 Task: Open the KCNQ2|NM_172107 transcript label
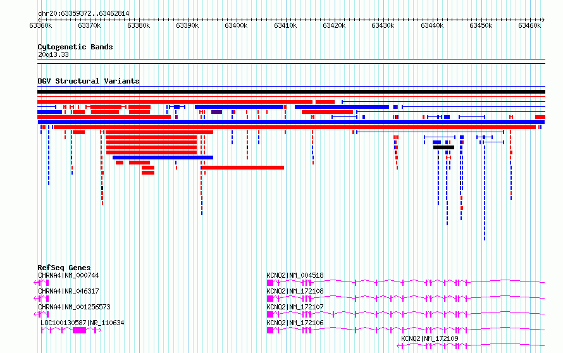(295, 307)
